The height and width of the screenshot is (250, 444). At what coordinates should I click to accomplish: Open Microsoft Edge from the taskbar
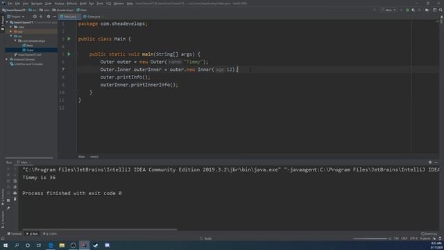click(51, 245)
